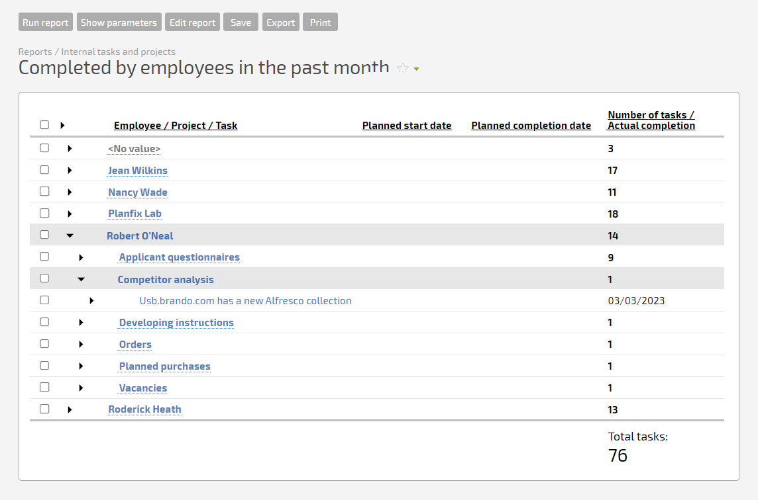Screen dimensions: 758x500
Task: Open the <No value> link
Action: coord(134,149)
